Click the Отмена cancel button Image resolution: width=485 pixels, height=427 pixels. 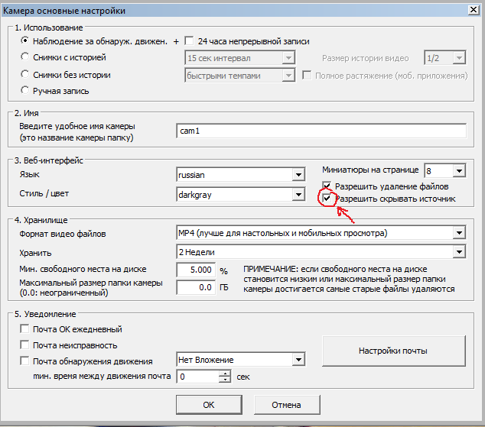(286, 405)
